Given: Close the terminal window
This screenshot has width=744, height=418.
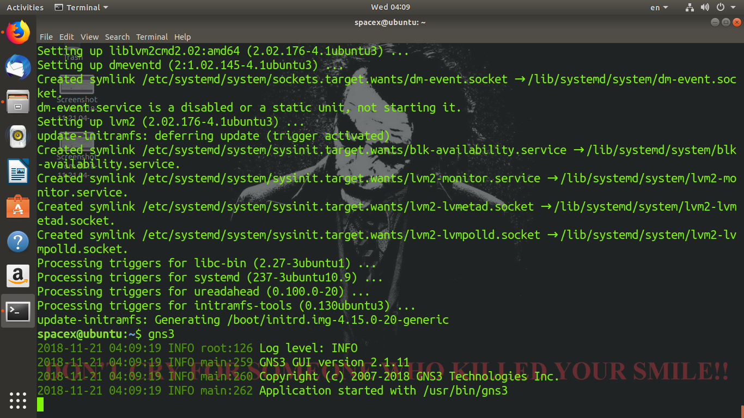Looking at the screenshot, I should point(737,22).
